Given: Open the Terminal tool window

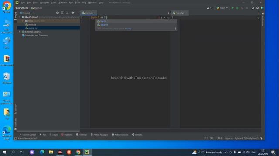Looking at the screenshot, I should point(82,135).
